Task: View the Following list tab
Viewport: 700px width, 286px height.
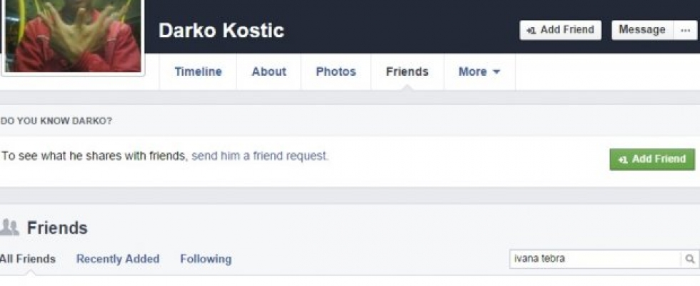Action: [206, 259]
